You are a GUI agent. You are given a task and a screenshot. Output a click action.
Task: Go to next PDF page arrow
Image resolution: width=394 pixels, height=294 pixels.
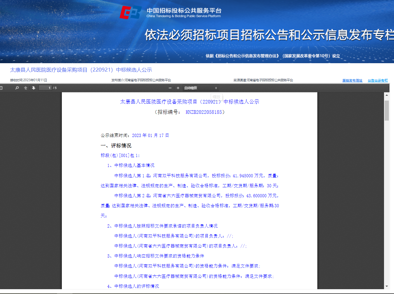(34, 88)
